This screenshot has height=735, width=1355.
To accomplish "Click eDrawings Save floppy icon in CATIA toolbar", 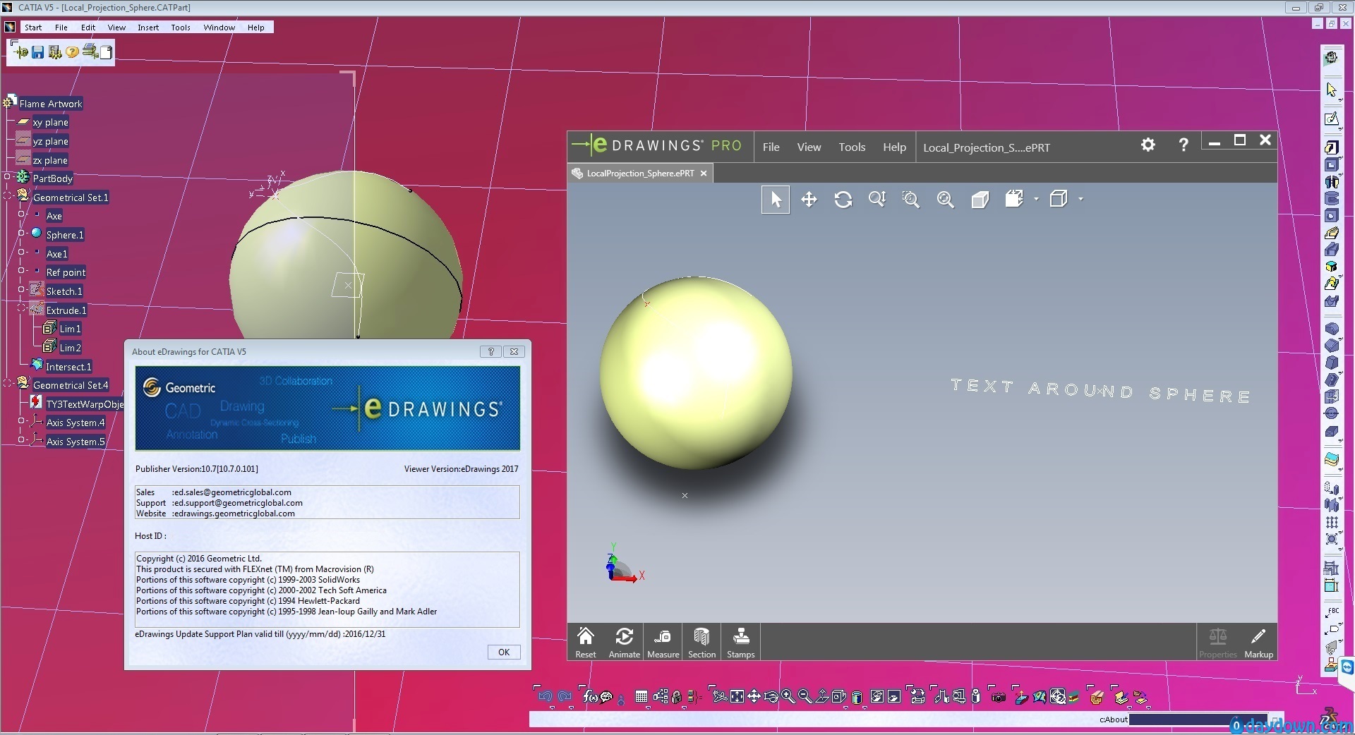I will click(38, 52).
